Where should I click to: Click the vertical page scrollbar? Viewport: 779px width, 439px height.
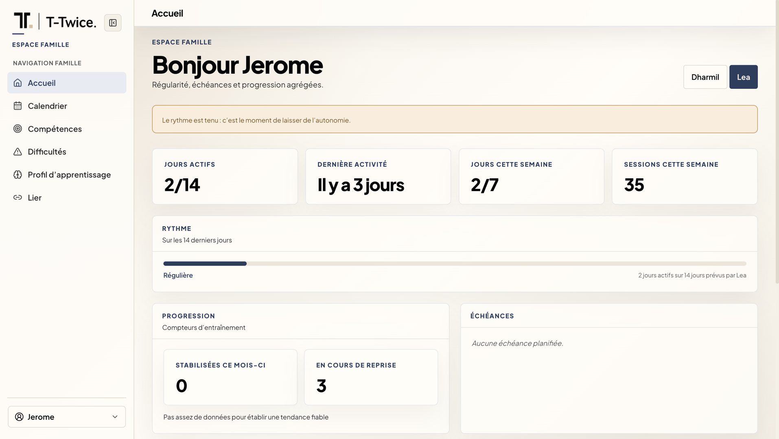[x=777, y=143]
